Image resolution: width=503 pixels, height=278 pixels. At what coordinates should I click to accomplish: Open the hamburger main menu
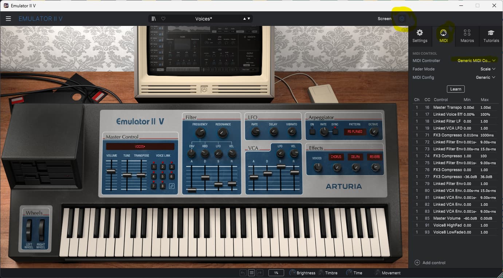(x=8, y=19)
